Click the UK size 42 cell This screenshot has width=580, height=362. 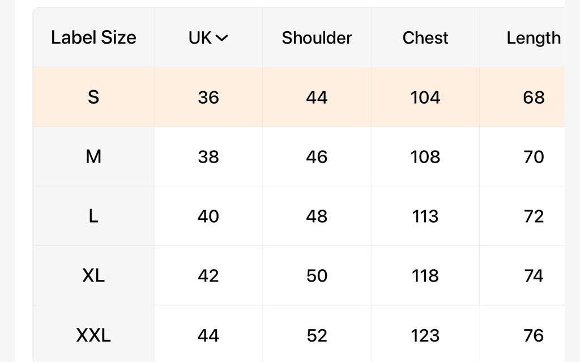click(208, 275)
